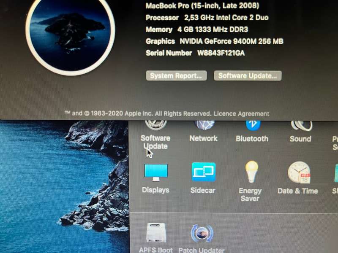Open Network preferences icon
The image size is (338, 253).
pyautogui.click(x=204, y=125)
